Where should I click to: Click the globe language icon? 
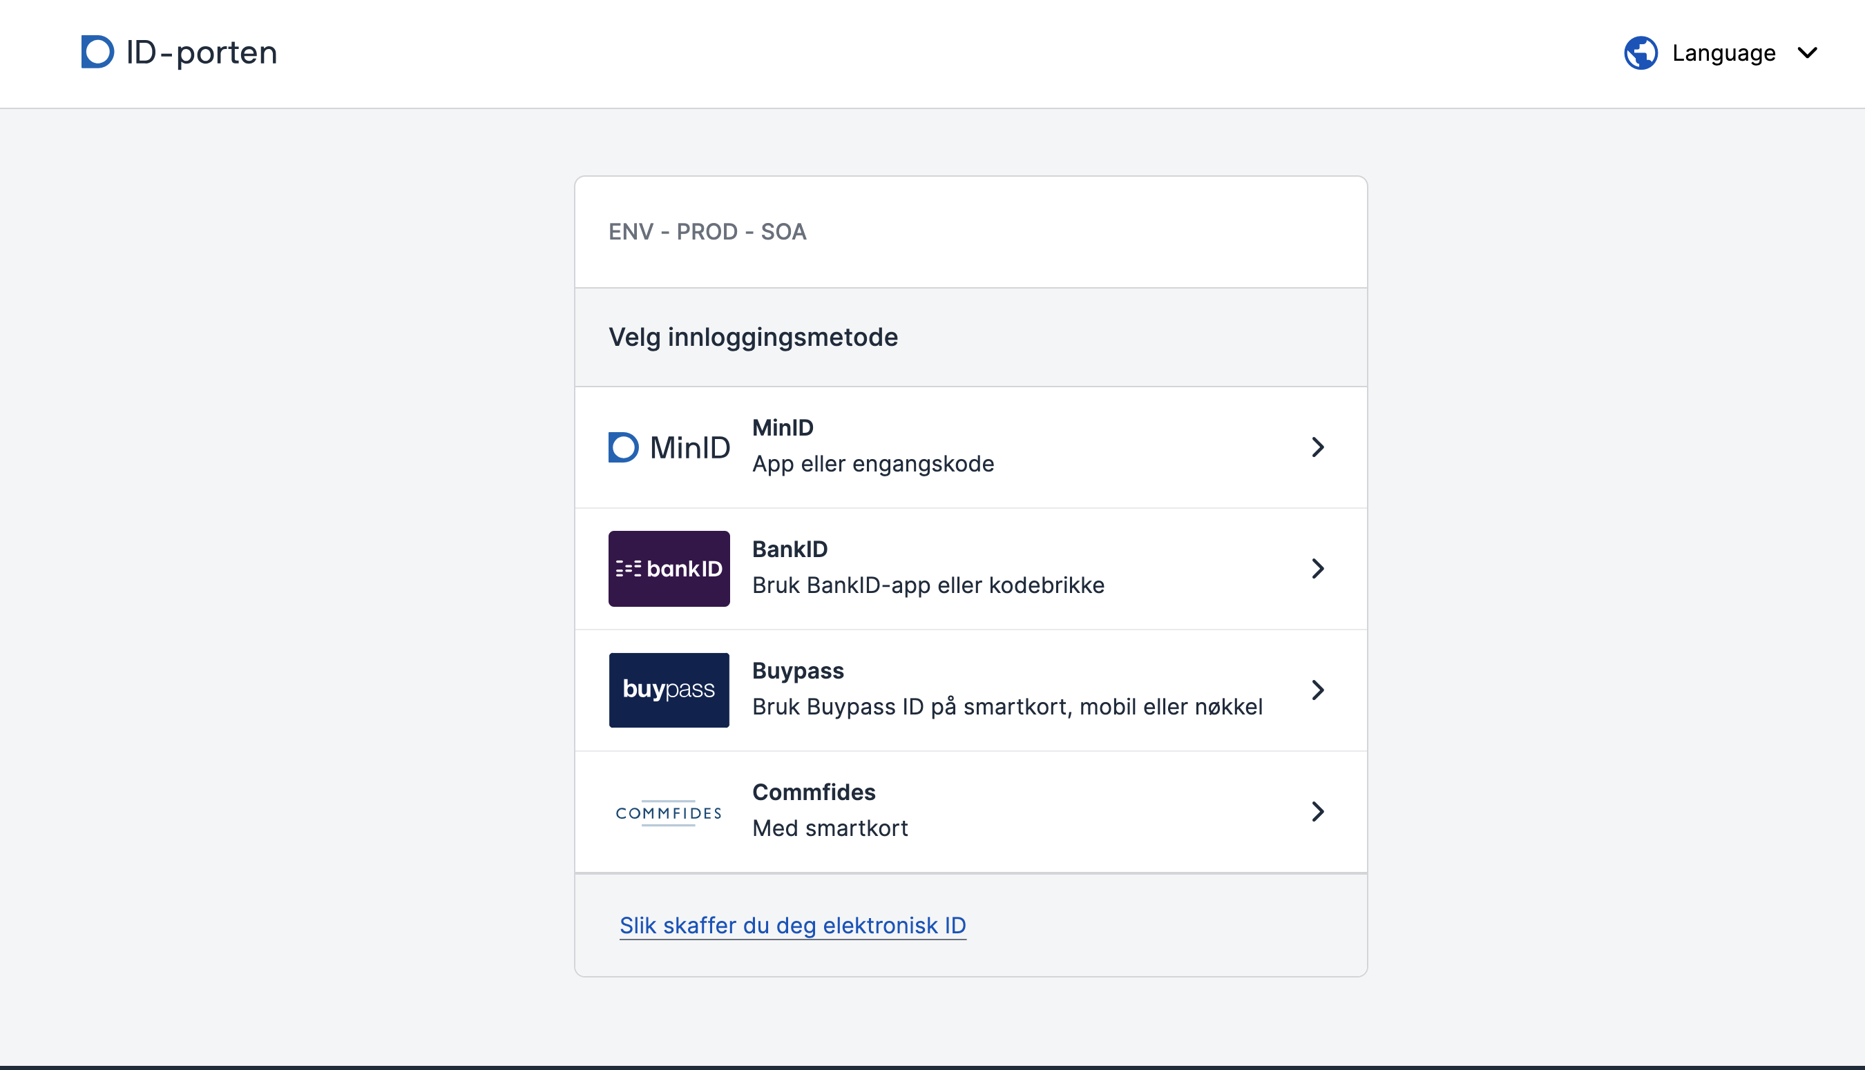tap(1640, 53)
